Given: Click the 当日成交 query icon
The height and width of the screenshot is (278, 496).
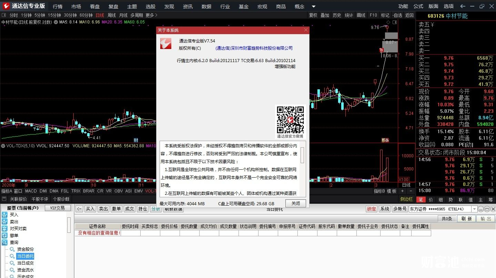Looking at the screenshot, I should (12, 263).
